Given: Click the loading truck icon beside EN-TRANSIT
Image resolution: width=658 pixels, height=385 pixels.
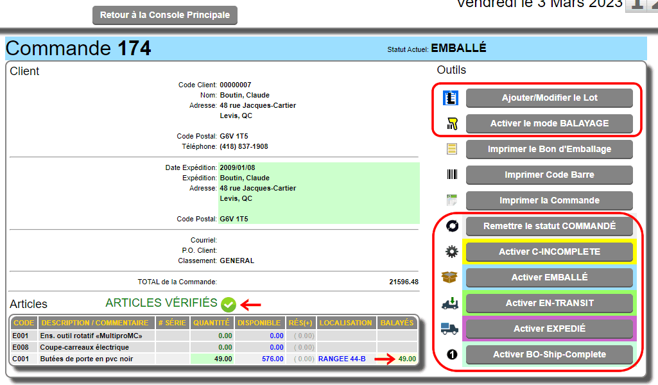Looking at the screenshot, I should 450,303.
